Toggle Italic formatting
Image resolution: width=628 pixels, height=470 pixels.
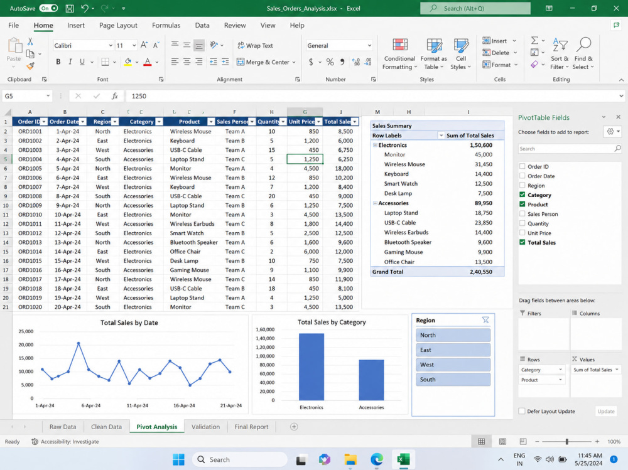coord(70,62)
